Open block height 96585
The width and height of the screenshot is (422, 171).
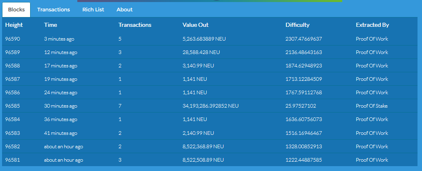coord(13,106)
